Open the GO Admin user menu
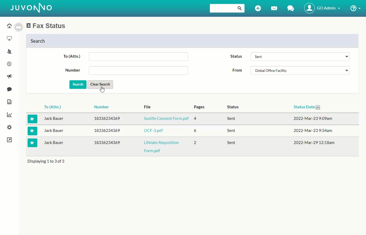 pyautogui.click(x=322, y=8)
